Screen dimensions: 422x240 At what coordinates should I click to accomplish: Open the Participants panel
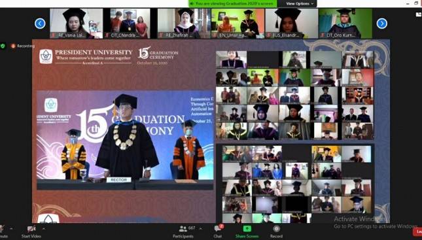[x=183, y=231]
